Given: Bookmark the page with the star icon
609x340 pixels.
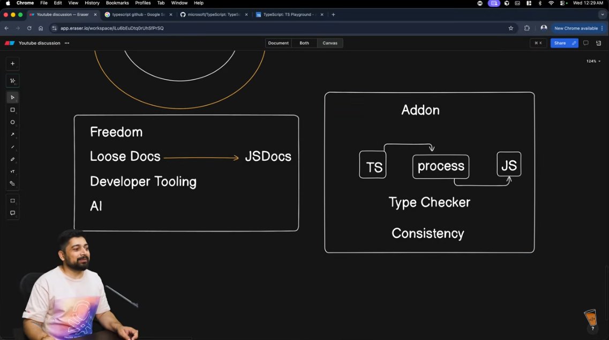Looking at the screenshot, I should [510, 28].
